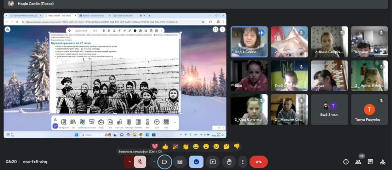The height and width of the screenshot is (170, 392).
Task: Switch to 'New Collection - New screen' browser tab
Action: (60, 16)
